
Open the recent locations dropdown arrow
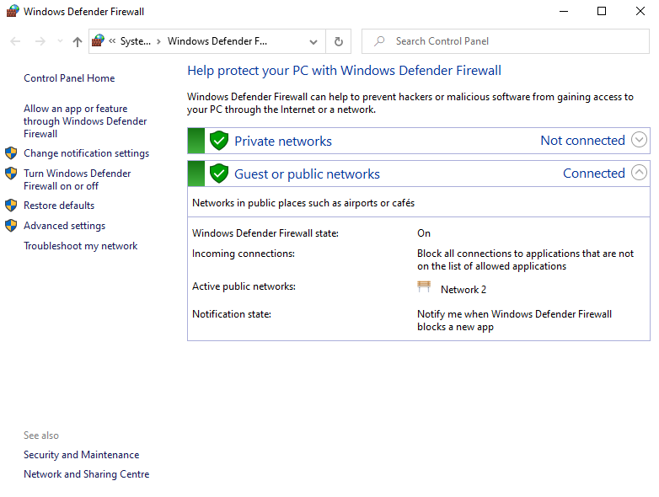[60, 41]
